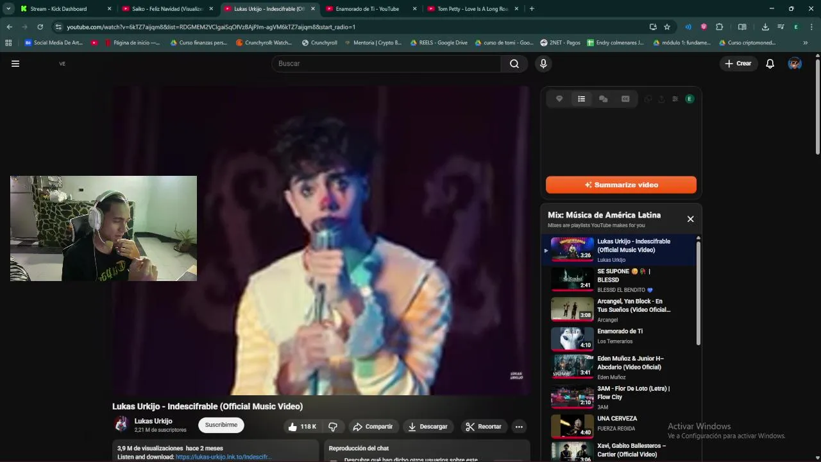Viewport: 821px width, 462px height.
Task: Click the page vertical scrollbar
Action: [x=817, y=106]
